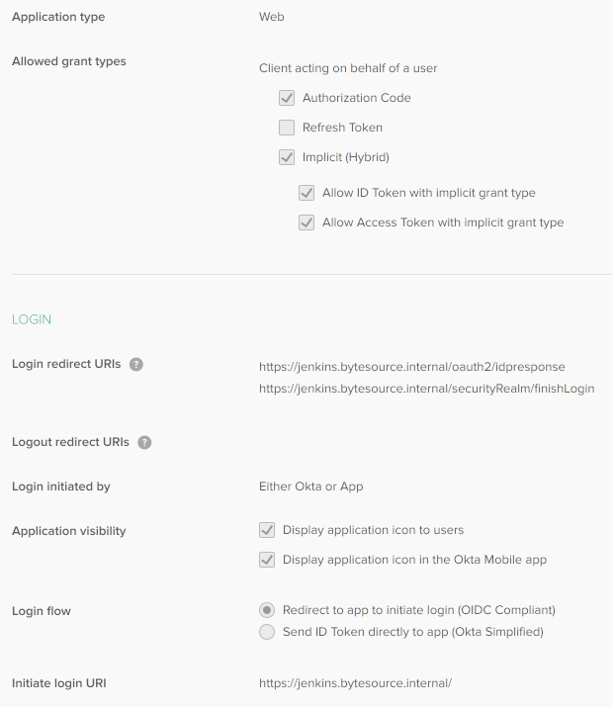Viewport: 613px width, 707px height.
Task: Uncheck Allow ID Token with implicit grant
Action: pyautogui.click(x=306, y=193)
